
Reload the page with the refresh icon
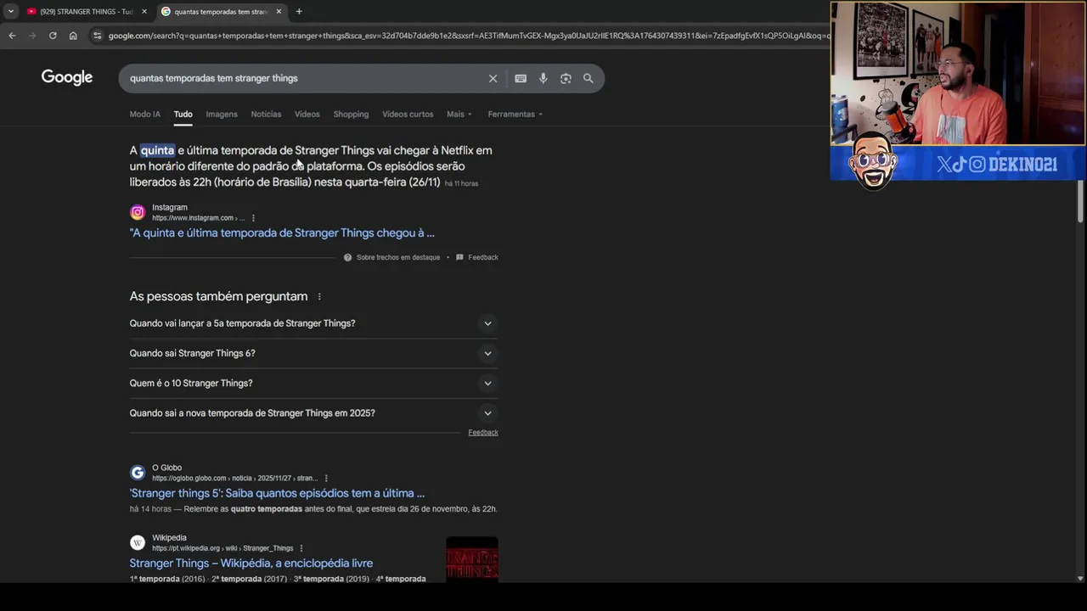[x=53, y=36]
